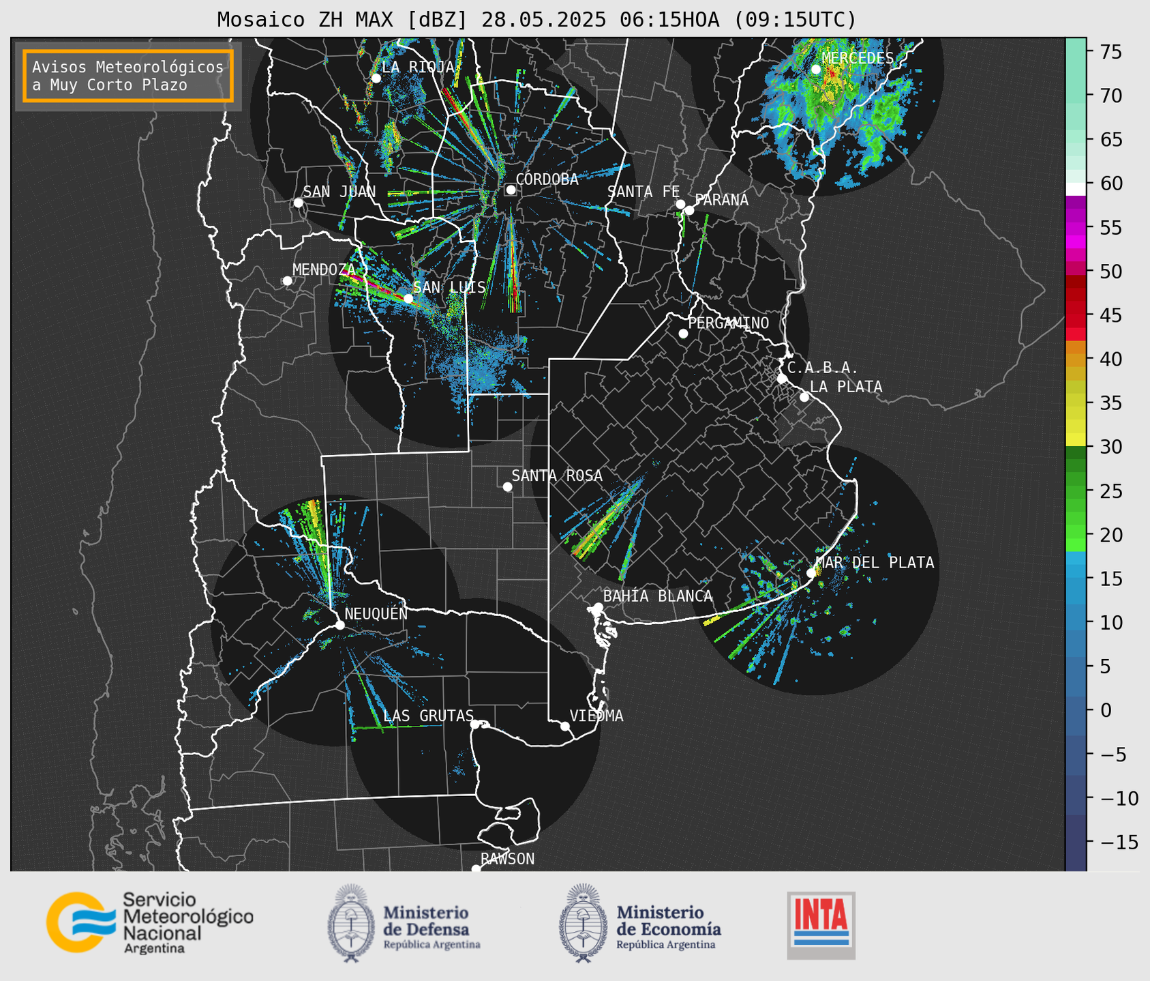
Task: Click the yellow 30 dBZ color band
Action: coord(1076,439)
